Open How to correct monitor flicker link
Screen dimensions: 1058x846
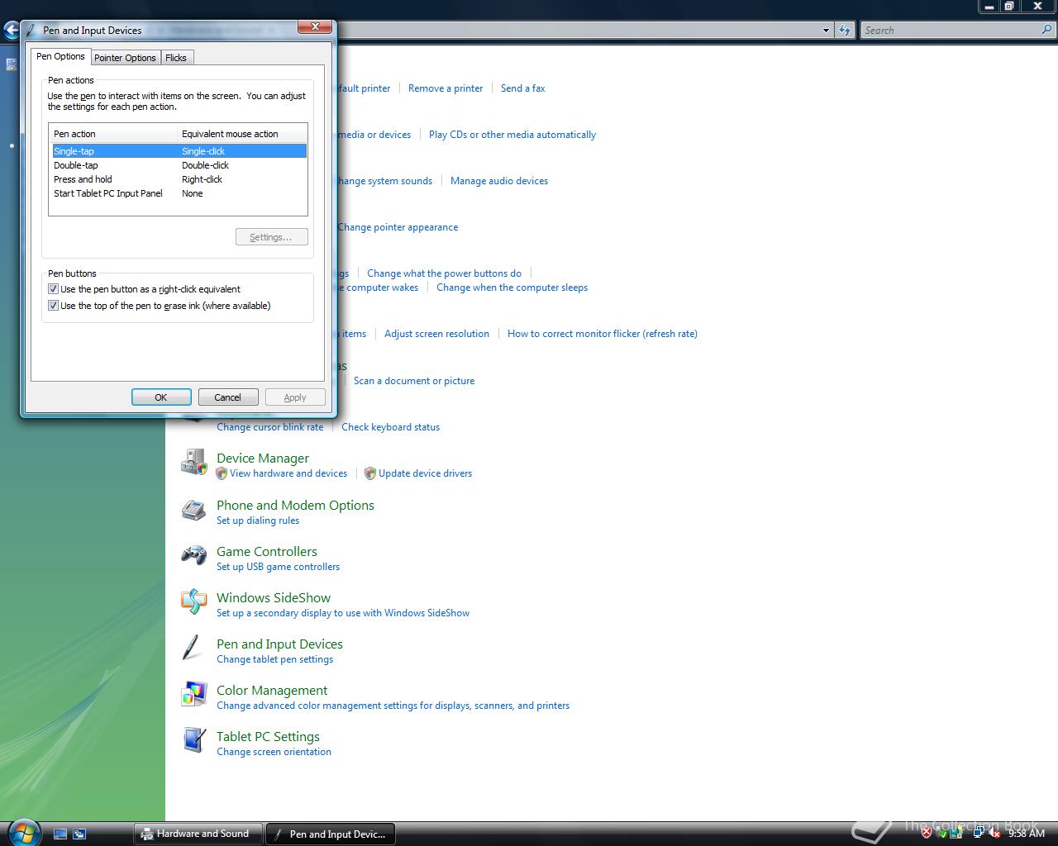(603, 334)
